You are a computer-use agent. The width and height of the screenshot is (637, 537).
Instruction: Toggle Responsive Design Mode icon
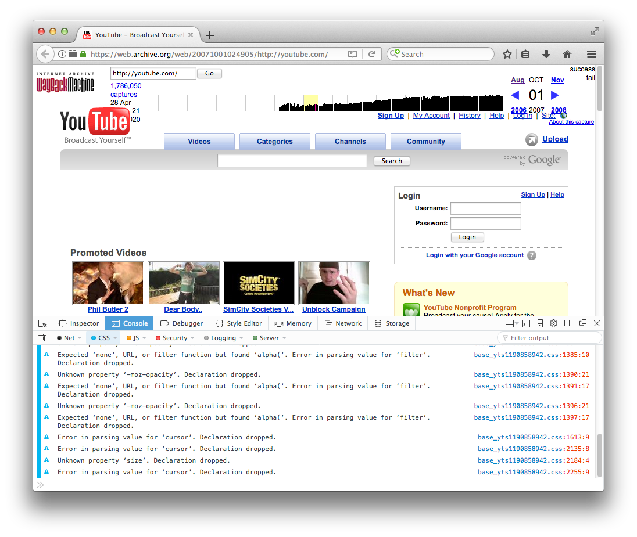540,323
